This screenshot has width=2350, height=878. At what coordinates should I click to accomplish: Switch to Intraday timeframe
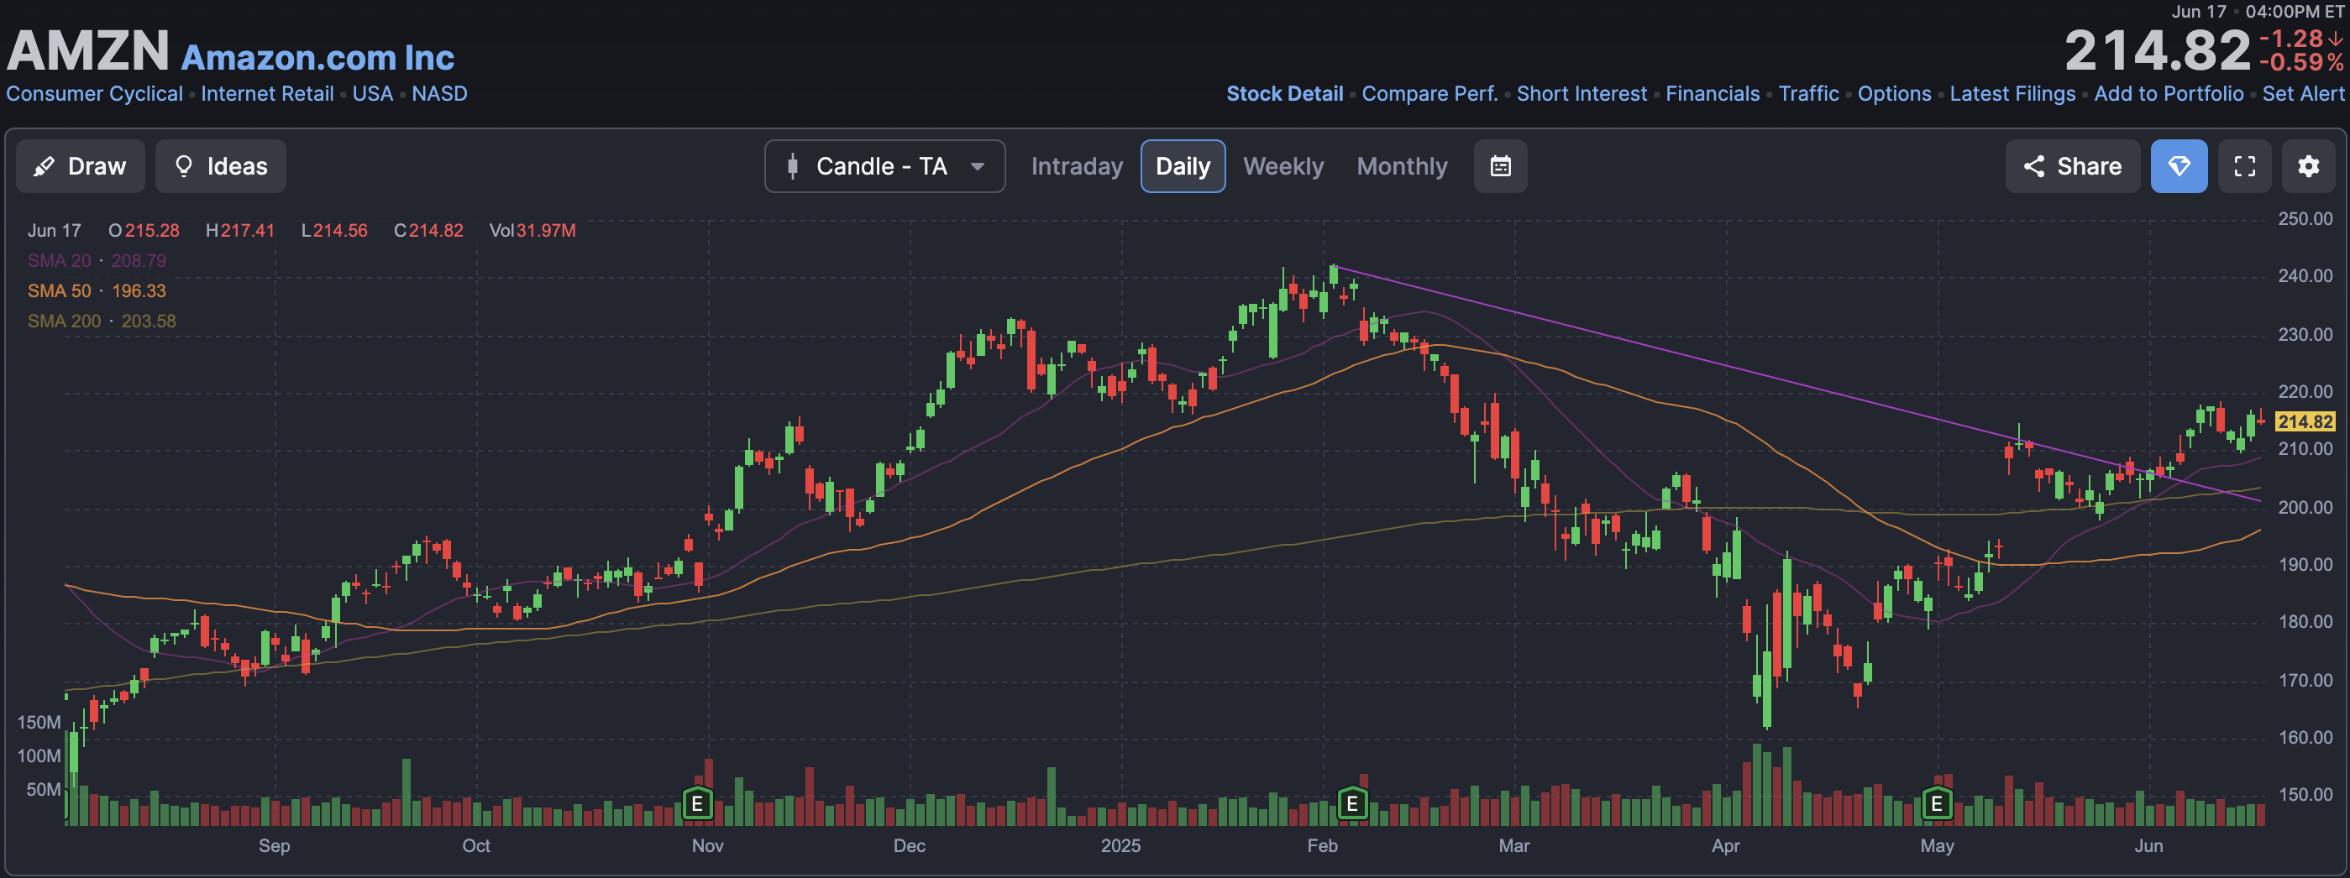[1077, 166]
